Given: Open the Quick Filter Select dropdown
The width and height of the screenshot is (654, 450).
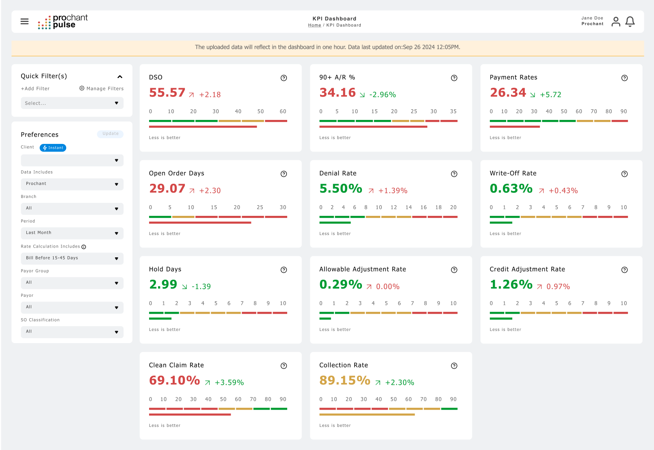Looking at the screenshot, I should coord(72,103).
